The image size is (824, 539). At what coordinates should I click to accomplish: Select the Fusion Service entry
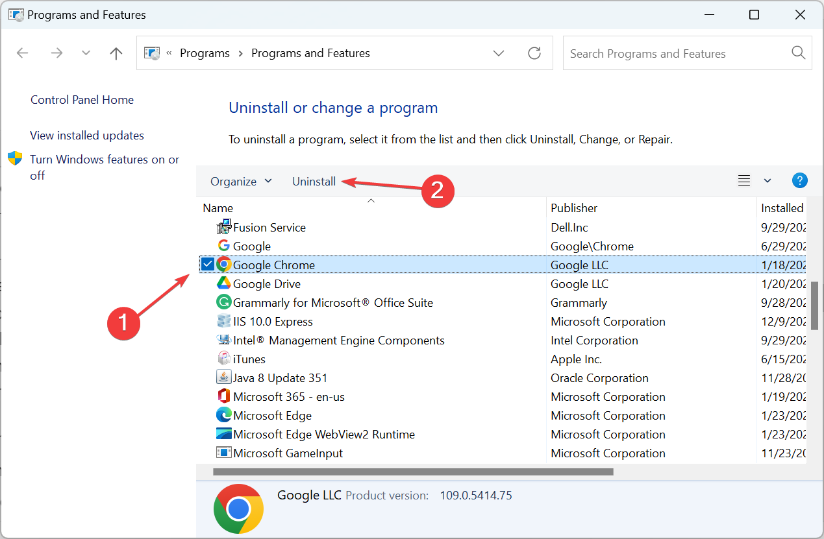269,228
